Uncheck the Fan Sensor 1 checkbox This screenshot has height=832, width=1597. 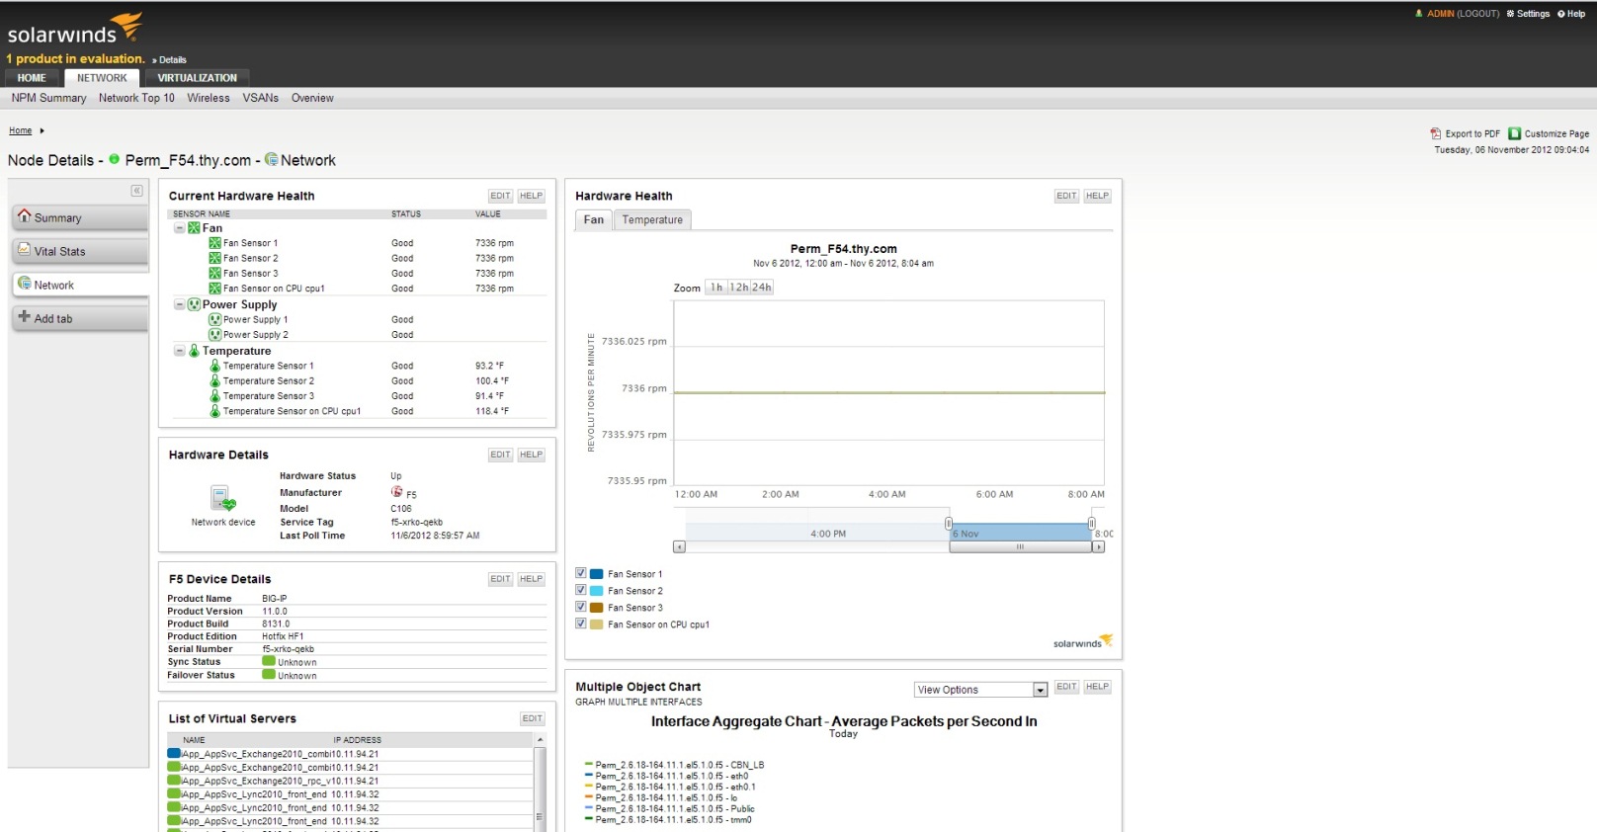pyautogui.click(x=581, y=573)
